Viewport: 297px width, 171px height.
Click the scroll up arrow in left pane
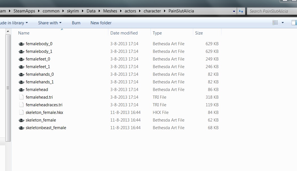coord(8,31)
